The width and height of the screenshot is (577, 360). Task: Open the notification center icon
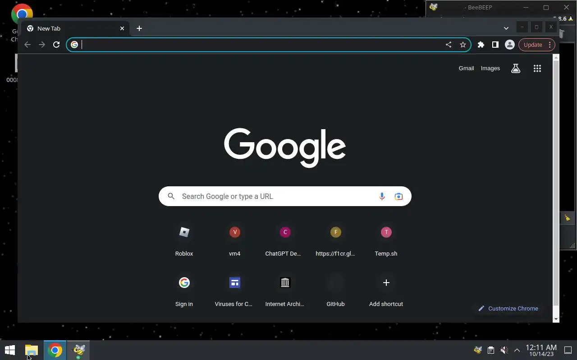click(568, 350)
